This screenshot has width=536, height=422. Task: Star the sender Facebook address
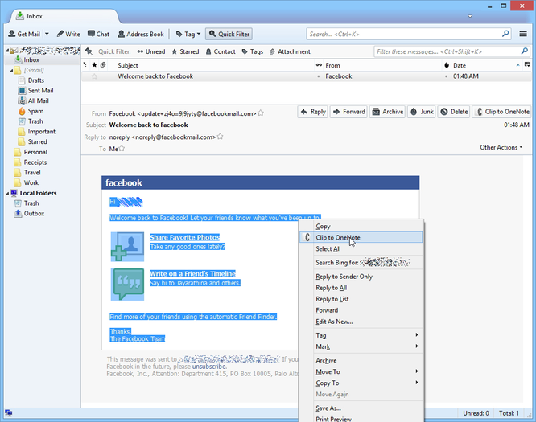(x=261, y=113)
